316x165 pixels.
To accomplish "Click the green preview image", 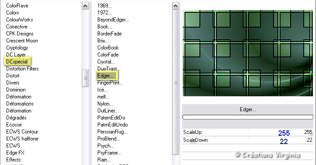I will [x=248, y=53].
